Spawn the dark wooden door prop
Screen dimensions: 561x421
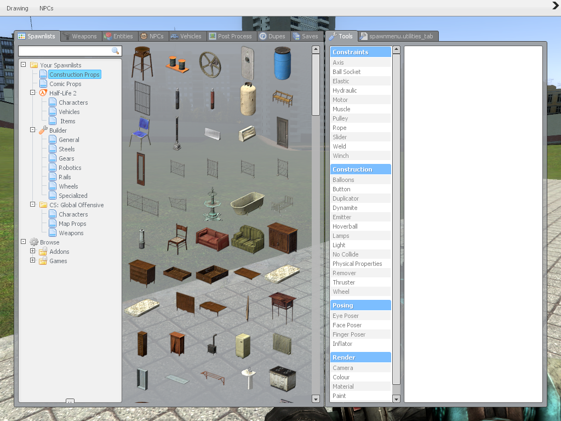[282, 132]
